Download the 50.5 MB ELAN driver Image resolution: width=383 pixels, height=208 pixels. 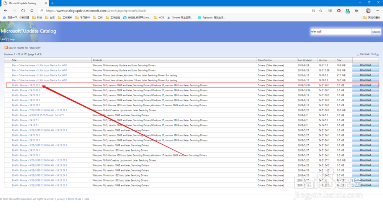pos(365,80)
